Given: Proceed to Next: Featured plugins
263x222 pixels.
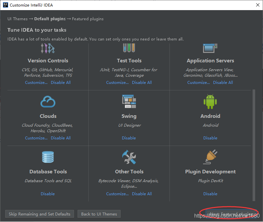Looking at the screenshot, I should [231, 214].
